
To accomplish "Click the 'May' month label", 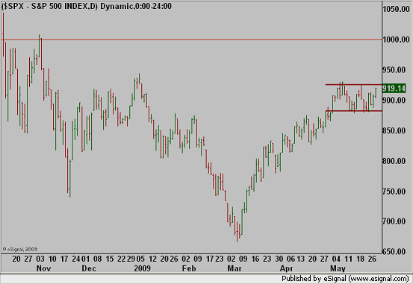I will pos(338,268).
